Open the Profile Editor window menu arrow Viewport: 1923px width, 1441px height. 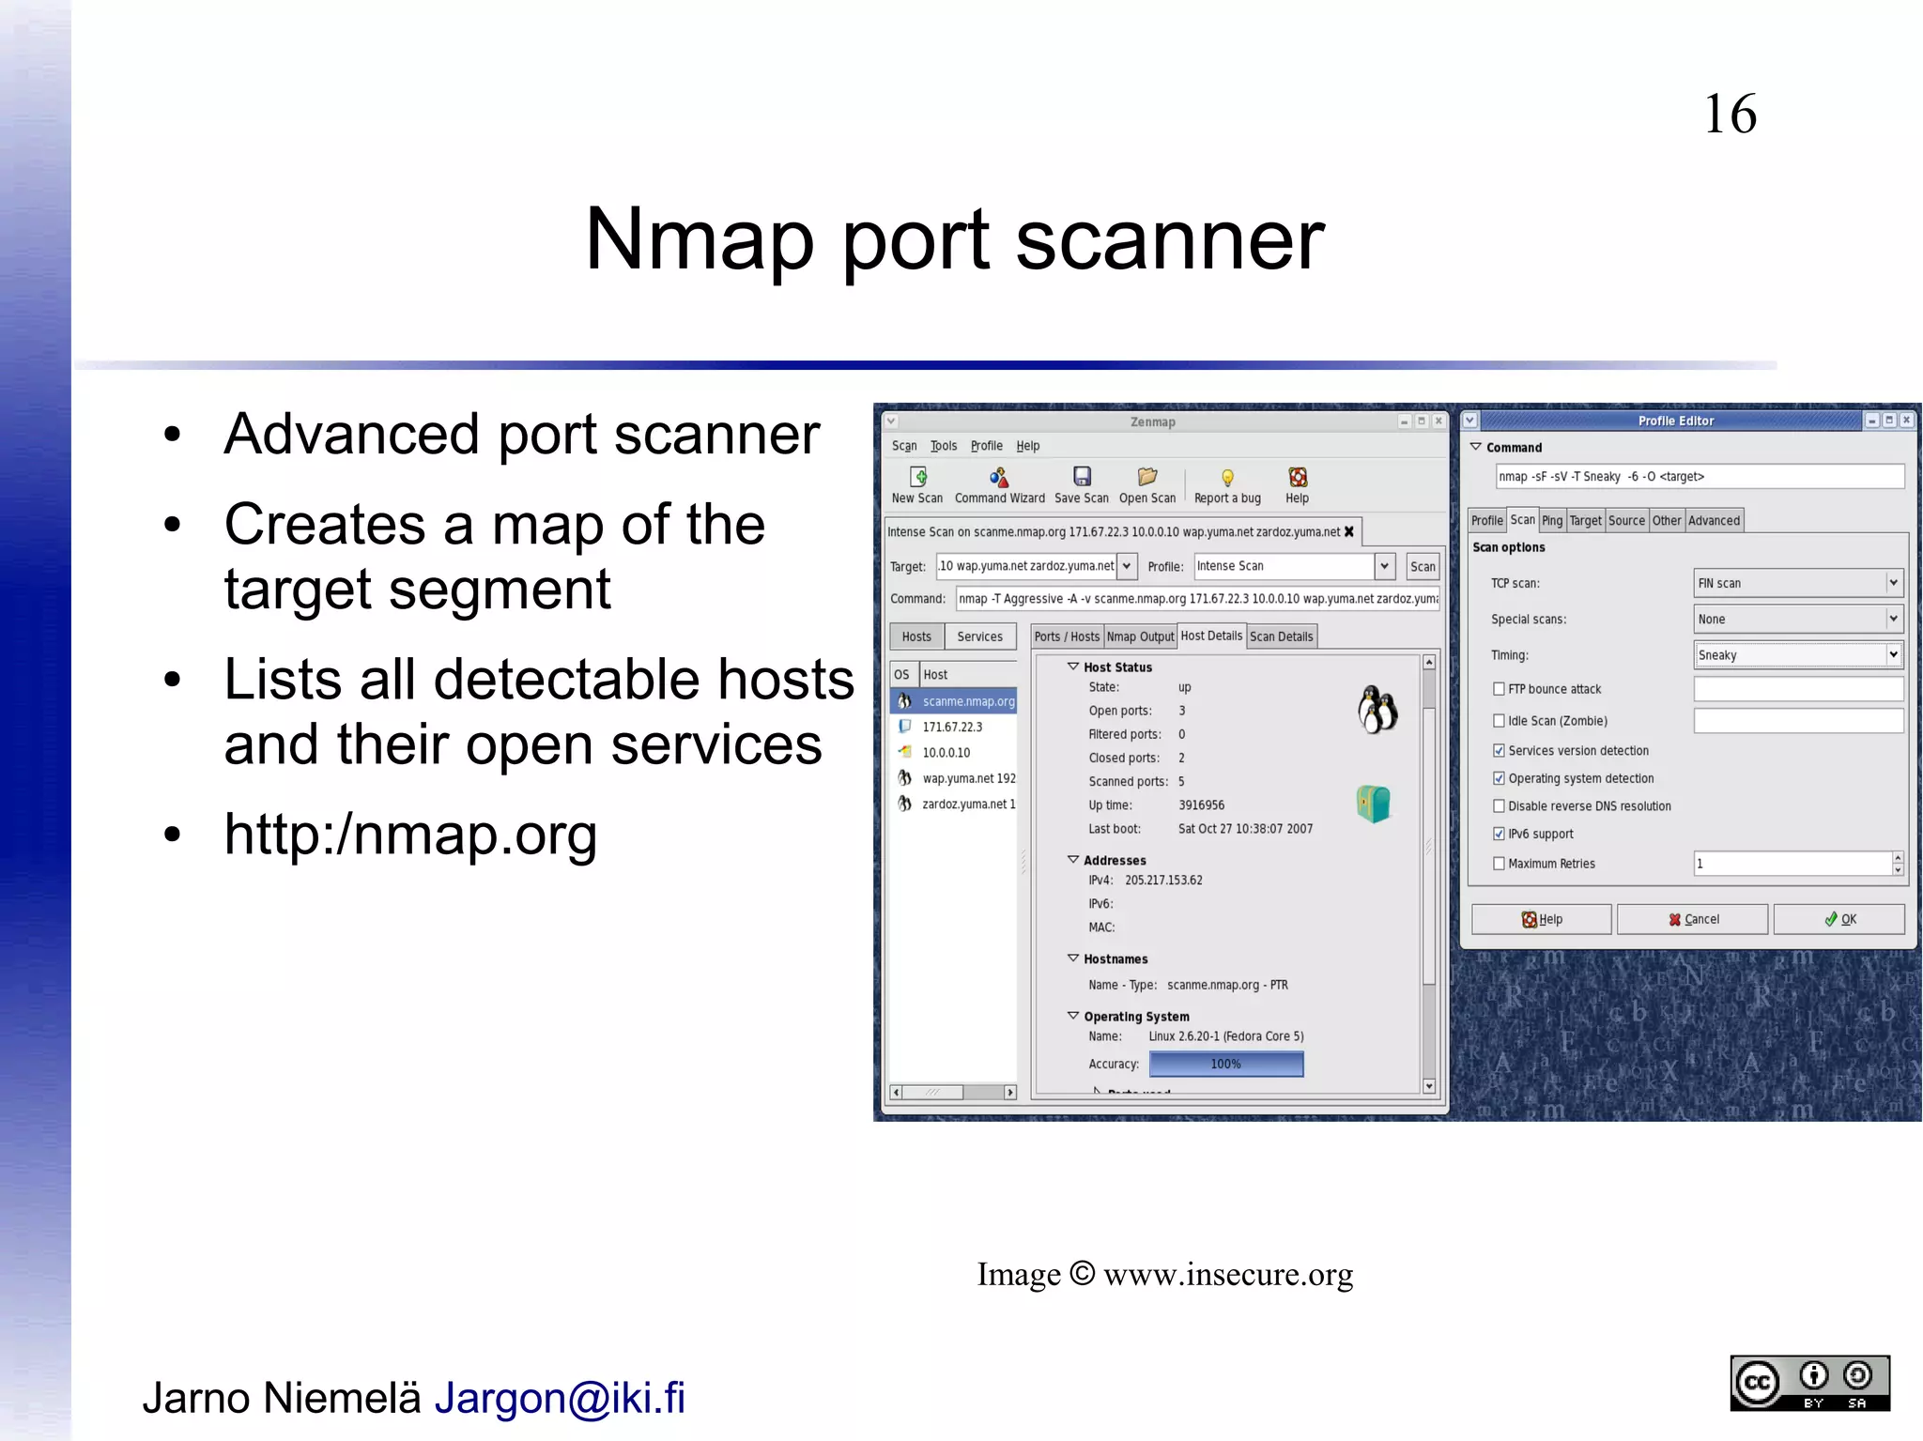click(x=1470, y=421)
